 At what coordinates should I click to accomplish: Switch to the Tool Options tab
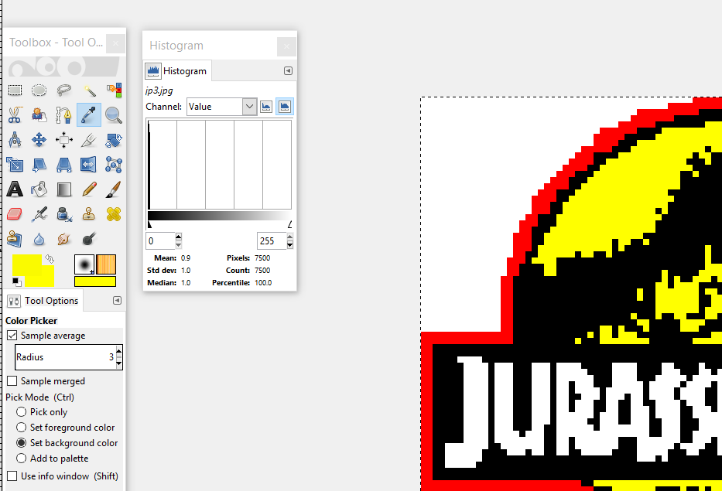[44, 301]
